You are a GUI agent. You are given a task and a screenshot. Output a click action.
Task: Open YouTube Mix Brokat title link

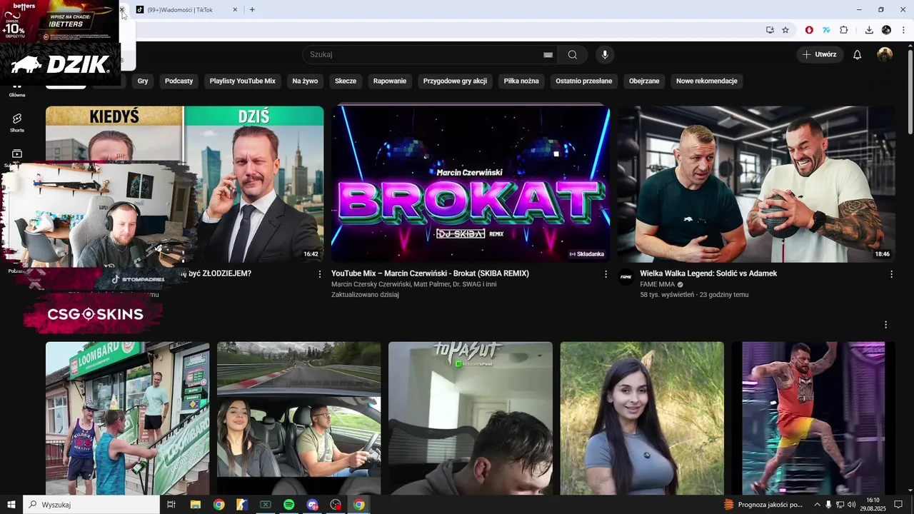click(430, 273)
